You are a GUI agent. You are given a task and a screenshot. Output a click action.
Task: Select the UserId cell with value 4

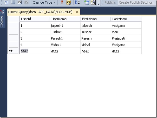coord(35,45)
